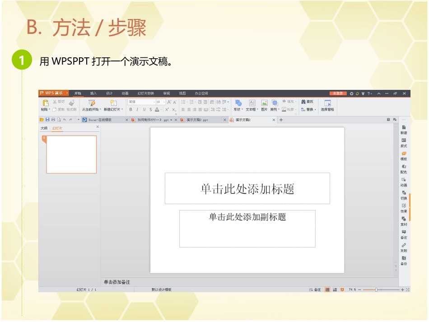Screen dimensions: 429x322
Task: Switch to Slide Sorter view in status bar
Action: tap(335, 289)
